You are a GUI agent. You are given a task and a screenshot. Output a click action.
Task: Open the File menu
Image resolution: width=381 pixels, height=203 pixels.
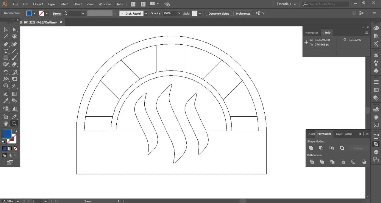(x=16, y=4)
